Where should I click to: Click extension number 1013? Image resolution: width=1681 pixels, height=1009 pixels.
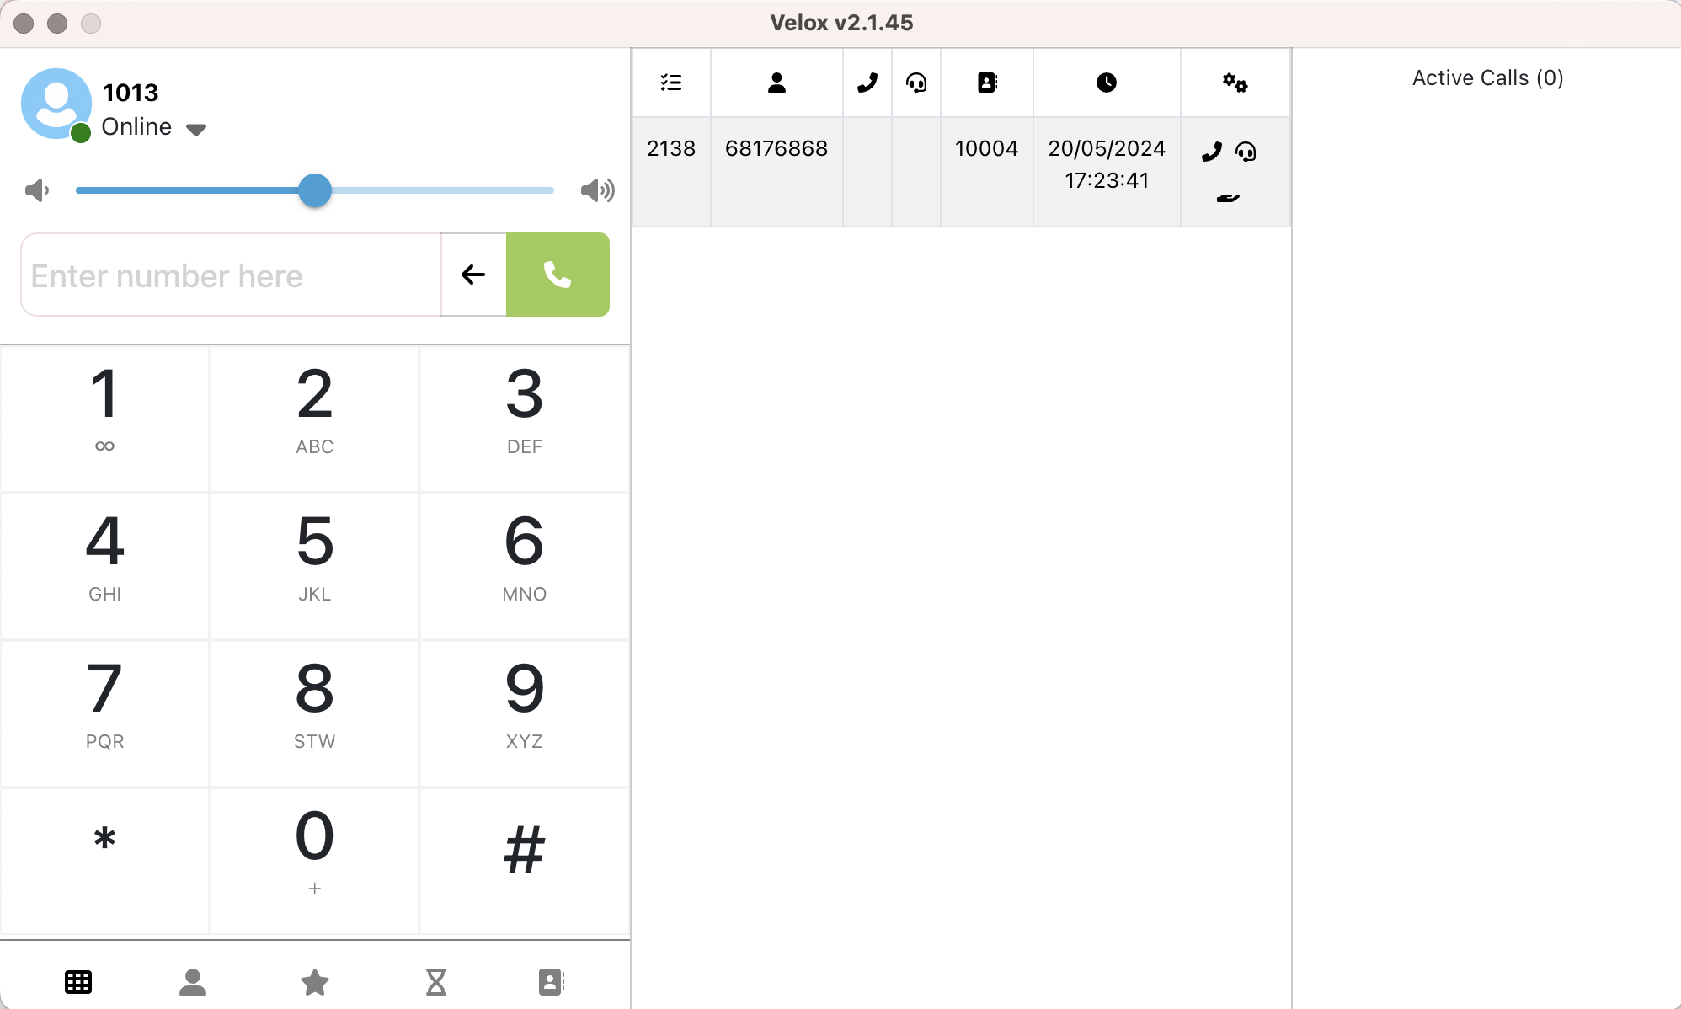[x=131, y=93]
